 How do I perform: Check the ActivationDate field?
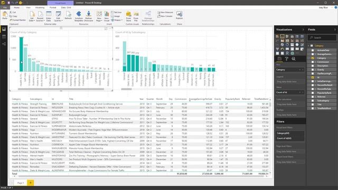tap(313, 50)
